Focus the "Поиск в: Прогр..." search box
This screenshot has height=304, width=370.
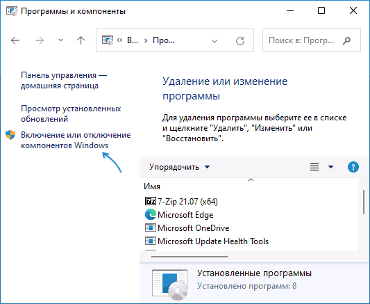tap(312, 40)
